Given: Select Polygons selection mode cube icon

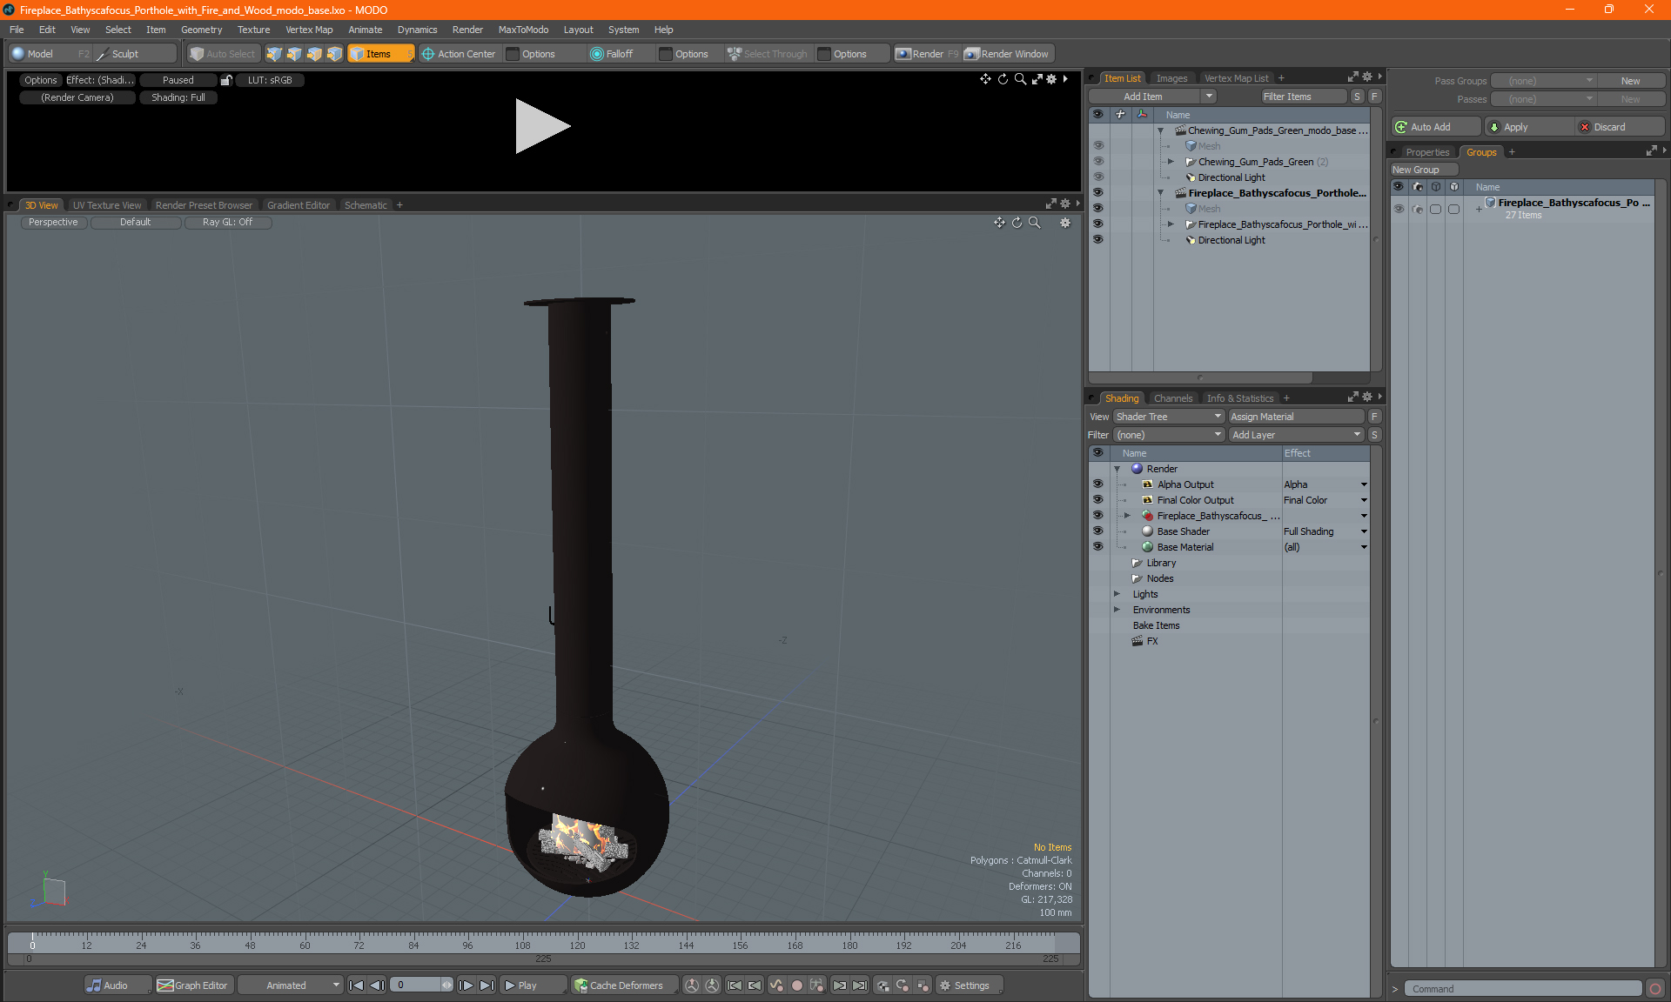Looking at the screenshot, I should 314,54.
